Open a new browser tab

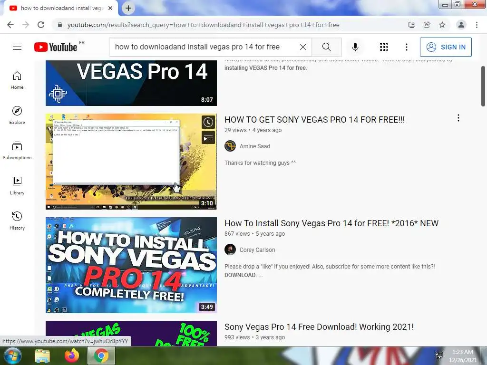pos(128,8)
